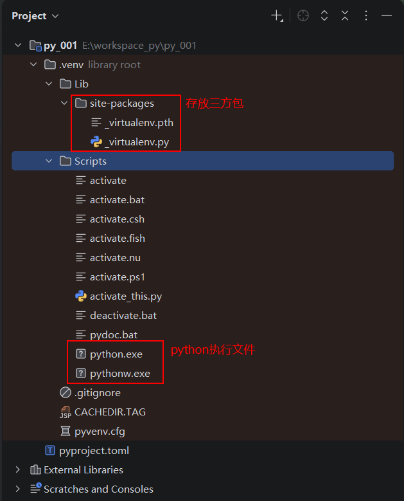Collapse the site-packages folder
This screenshot has width=404, height=501.
[64, 103]
